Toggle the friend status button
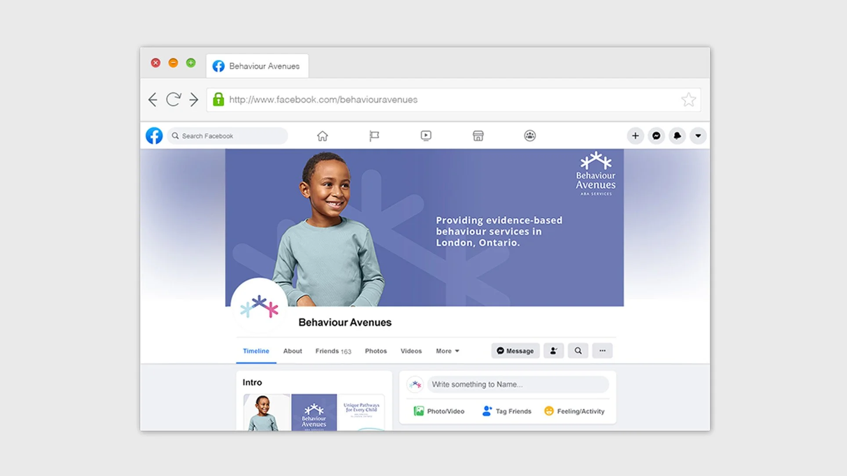Screen dimensions: 847x476 click(554, 351)
